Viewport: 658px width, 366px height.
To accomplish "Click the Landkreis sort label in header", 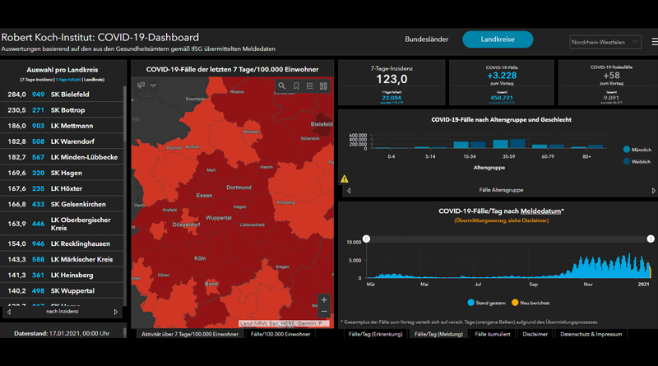I will pyautogui.click(x=93, y=79).
